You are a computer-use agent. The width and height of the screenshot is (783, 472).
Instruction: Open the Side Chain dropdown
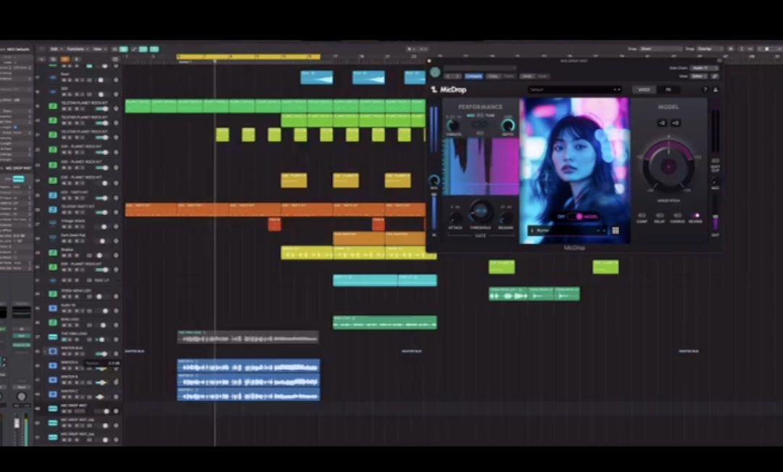(x=703, y=68)
